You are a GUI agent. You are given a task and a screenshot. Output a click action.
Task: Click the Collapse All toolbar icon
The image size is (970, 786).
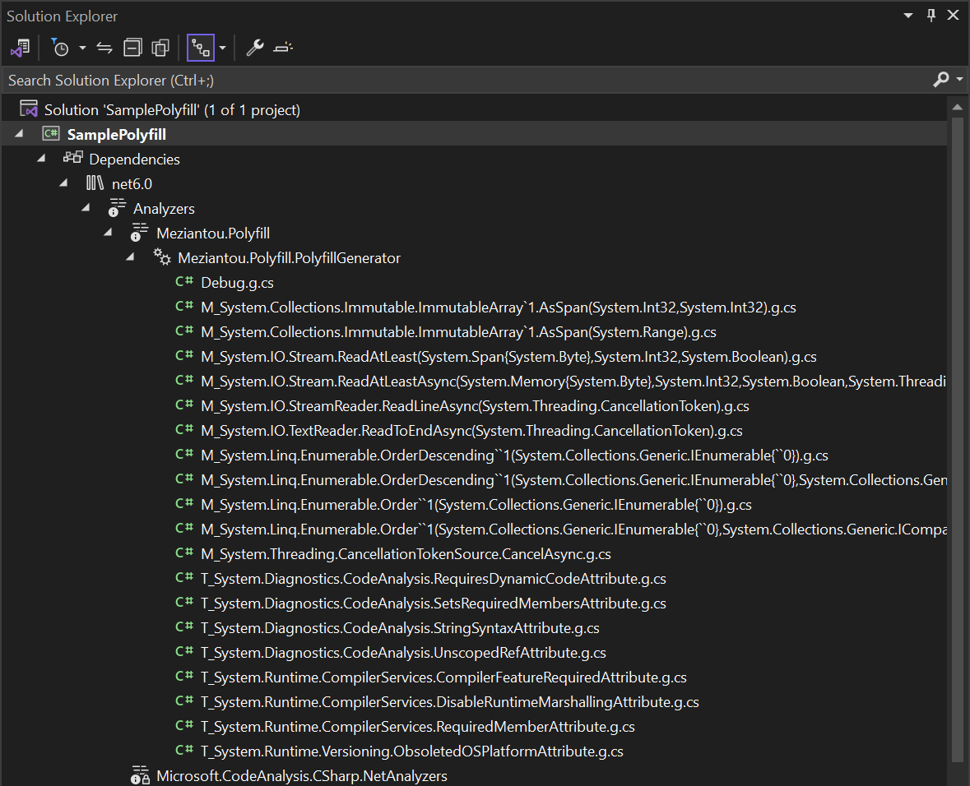[132, 48]
